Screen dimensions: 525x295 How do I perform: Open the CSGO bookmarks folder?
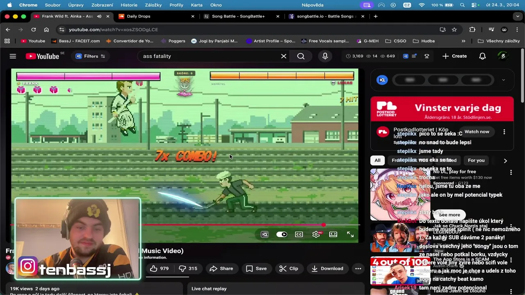pyautogui.click(x=396, y=41)
